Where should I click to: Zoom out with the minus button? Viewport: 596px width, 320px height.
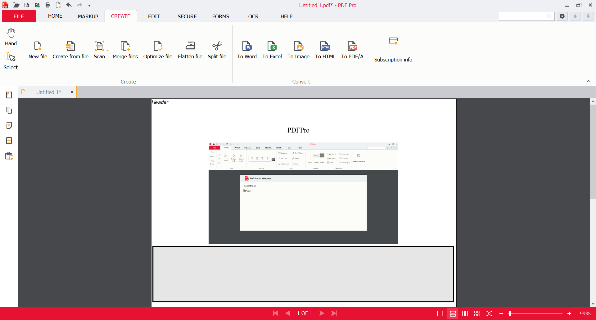pos(501,314)
